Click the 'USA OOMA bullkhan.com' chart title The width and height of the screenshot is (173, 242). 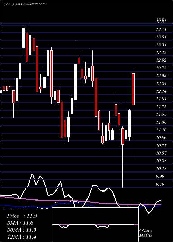pyautogui.click(x=25, y=4)
